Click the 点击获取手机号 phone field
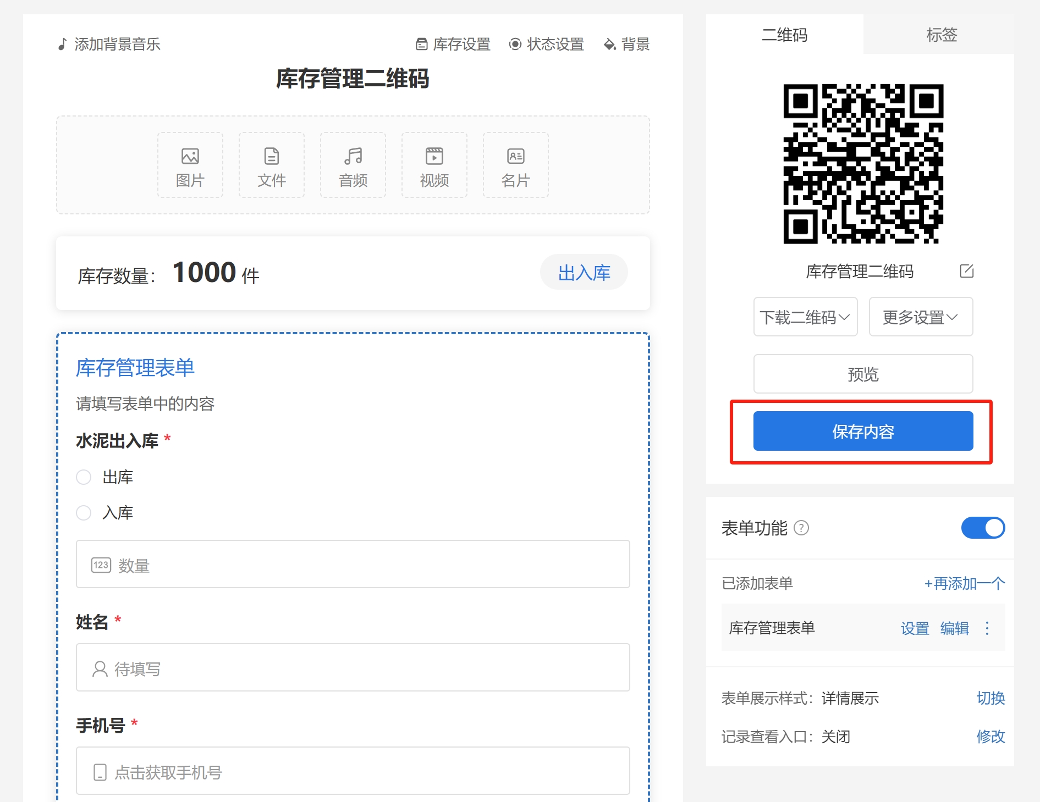The height and width of the screenshot is (802, 1040). tap(353, 771)
